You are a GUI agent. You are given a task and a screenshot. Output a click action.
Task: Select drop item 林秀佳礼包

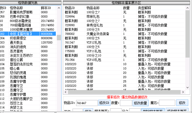95,25
